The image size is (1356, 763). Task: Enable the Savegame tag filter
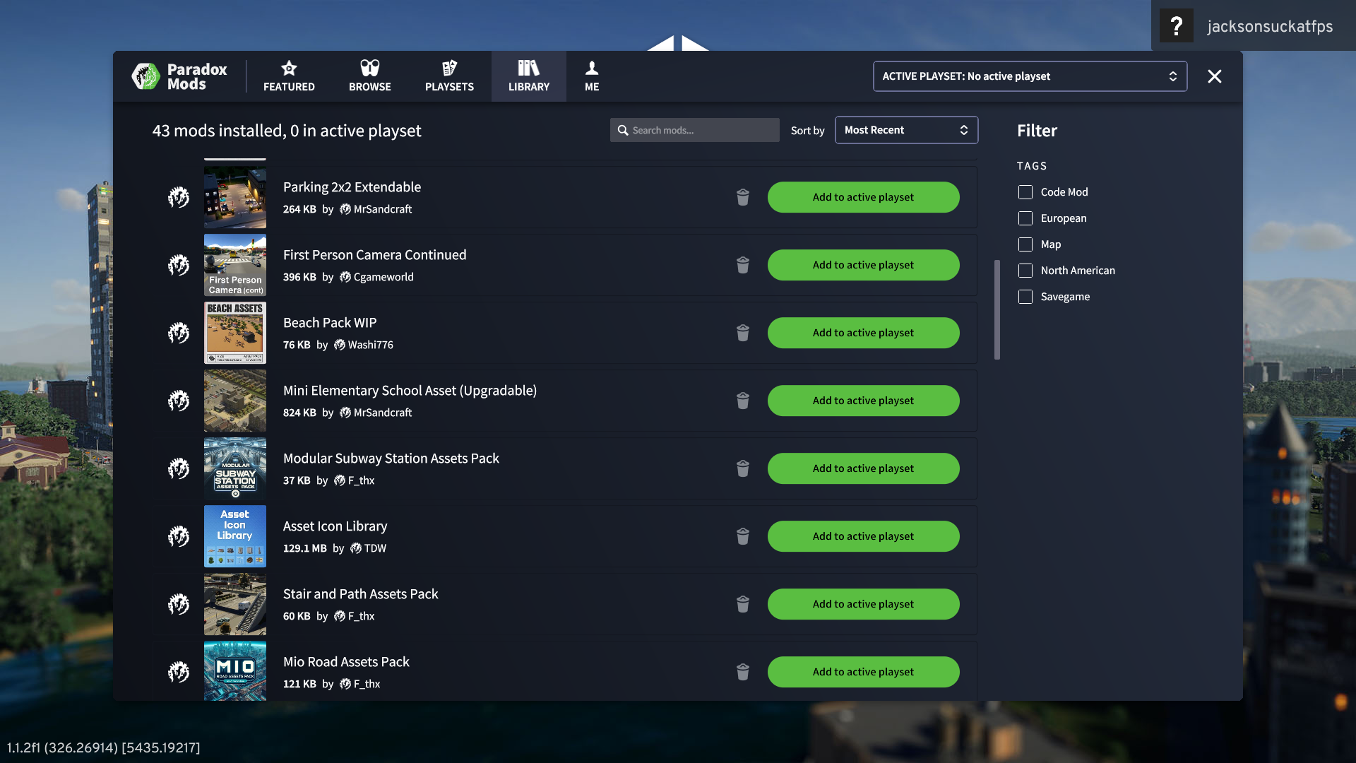(x=1025, y=297)
